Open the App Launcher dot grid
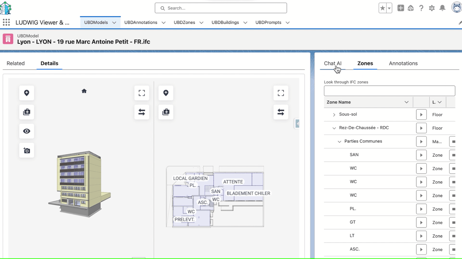462x259 pixels. click(x=6, y=23)
